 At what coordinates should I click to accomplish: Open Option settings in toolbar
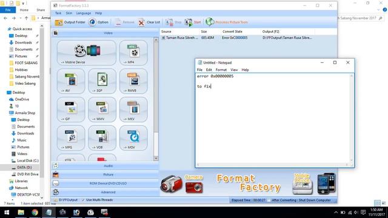(99, 22)
